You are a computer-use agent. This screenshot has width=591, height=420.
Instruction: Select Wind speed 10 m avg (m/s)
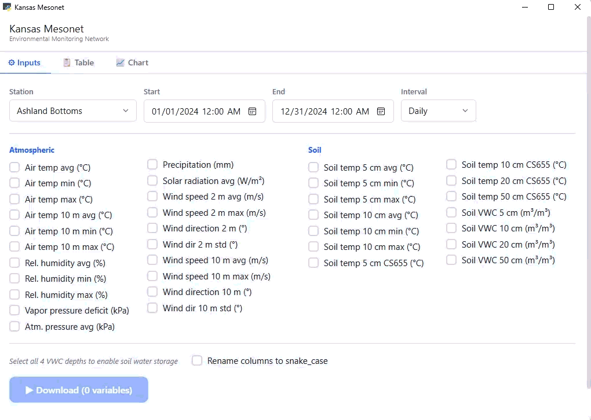click(152, 260)
